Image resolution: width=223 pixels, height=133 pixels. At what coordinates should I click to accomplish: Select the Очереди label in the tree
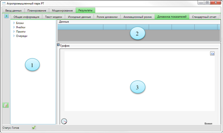[x=22, y=36]
